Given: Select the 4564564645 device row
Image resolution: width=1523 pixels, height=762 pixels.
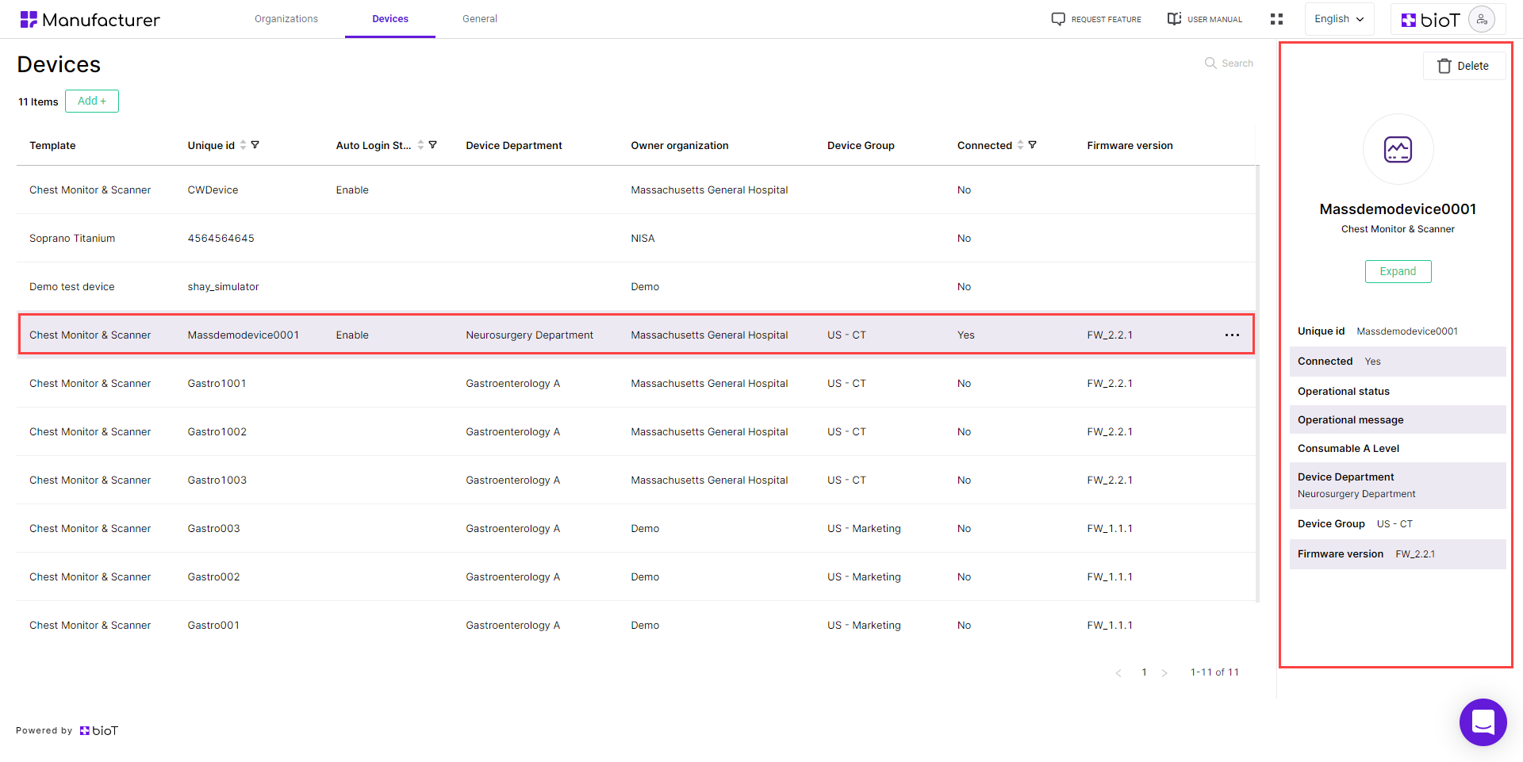Looking at the screenshot, I should pos(636,239).
